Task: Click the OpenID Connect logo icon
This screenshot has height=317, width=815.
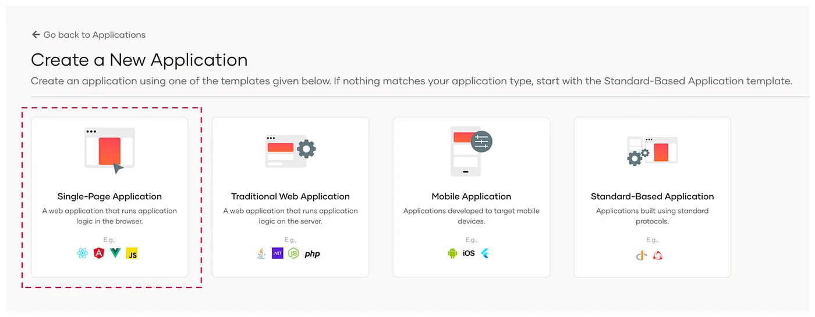Action: click(642, 255)
